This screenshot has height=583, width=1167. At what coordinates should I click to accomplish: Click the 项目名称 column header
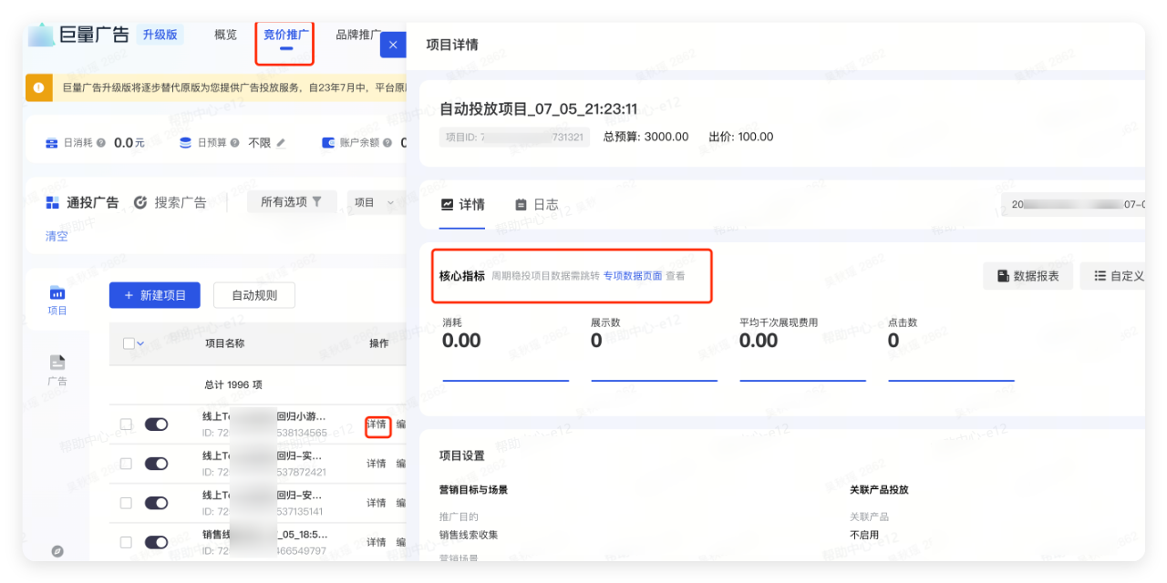225,343
